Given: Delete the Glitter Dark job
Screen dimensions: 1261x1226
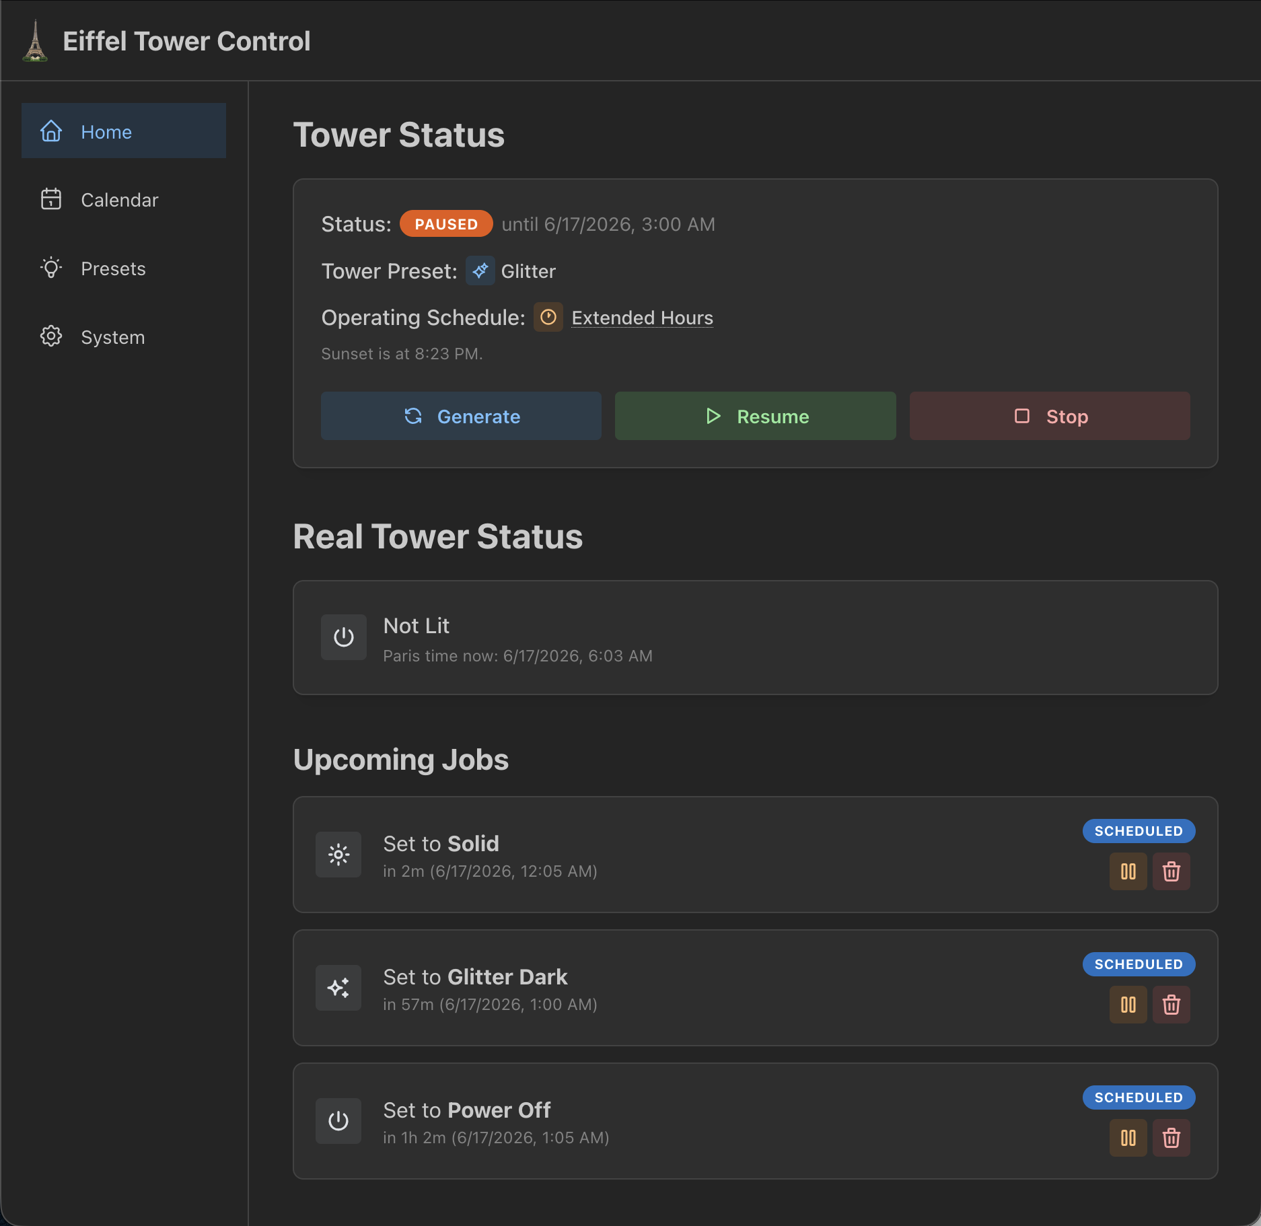Looking at the screenshot, I should pyautogui.click(x=1172, y=1005).
